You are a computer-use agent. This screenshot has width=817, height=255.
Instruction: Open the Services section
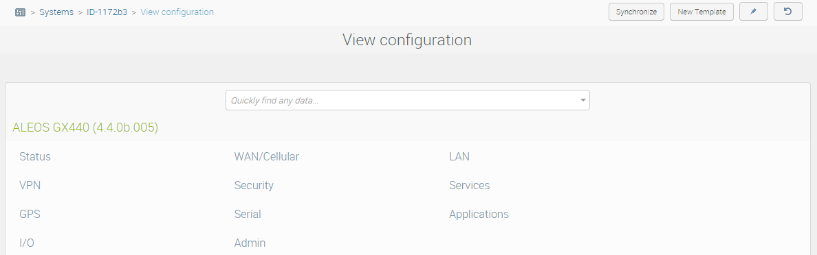(x=470, y=185)
